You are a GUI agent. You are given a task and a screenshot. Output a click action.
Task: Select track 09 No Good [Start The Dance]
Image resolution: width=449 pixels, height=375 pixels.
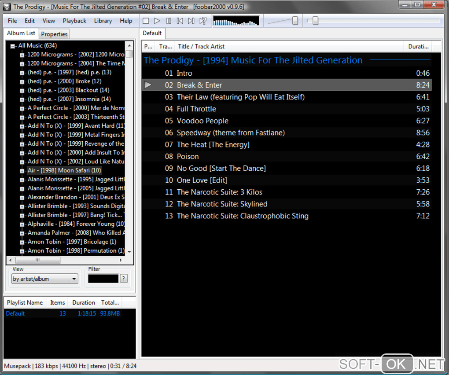(287, 168)
